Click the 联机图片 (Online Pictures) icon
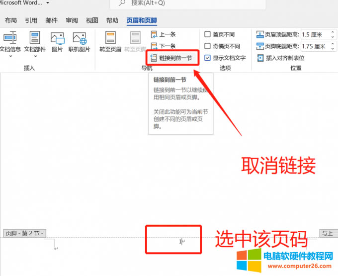 [x=79, y=38]
